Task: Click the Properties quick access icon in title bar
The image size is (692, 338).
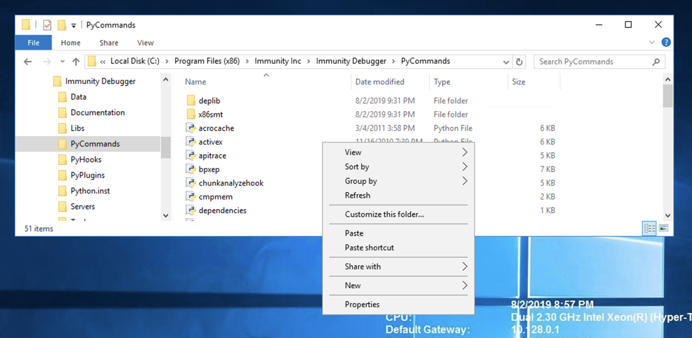Action: coord(47,25)
